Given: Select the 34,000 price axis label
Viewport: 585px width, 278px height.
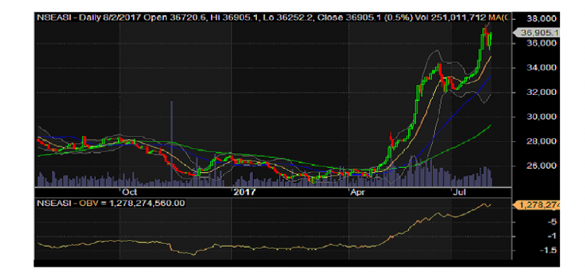Looking at the screenshot, I should click(541, 68).
